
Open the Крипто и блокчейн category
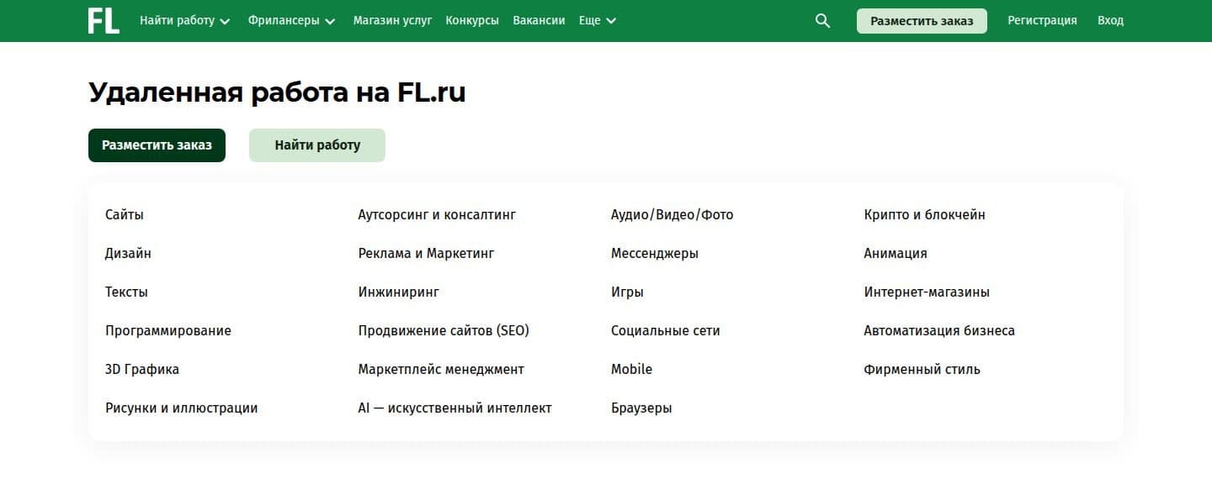(x=924, y=215)
